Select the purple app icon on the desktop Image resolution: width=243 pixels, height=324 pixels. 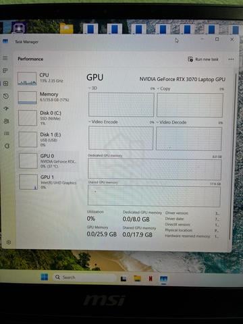(x=19, y=28)
